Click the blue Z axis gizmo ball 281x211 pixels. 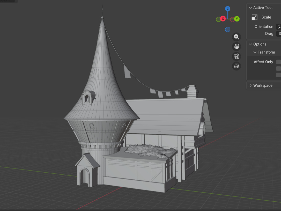coord(228,9)
